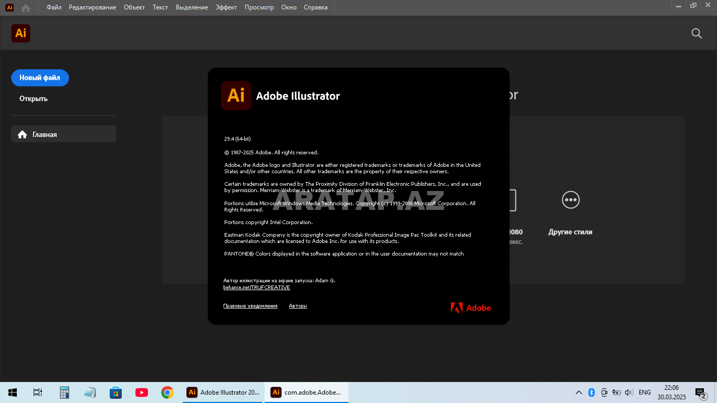The image size is (717, 403).
Task: Open the Авторы link
Action: click(298, 306)
